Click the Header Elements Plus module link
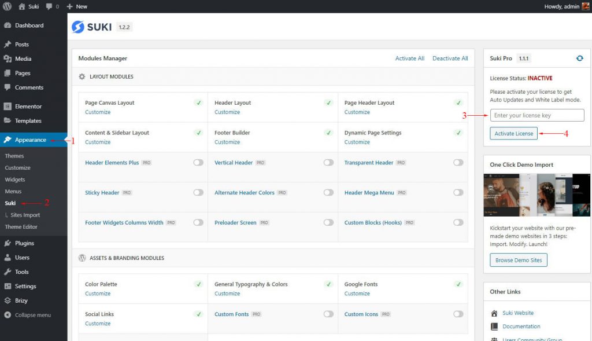The height and width of the screenshot is (341, 592). click(112, 163)
